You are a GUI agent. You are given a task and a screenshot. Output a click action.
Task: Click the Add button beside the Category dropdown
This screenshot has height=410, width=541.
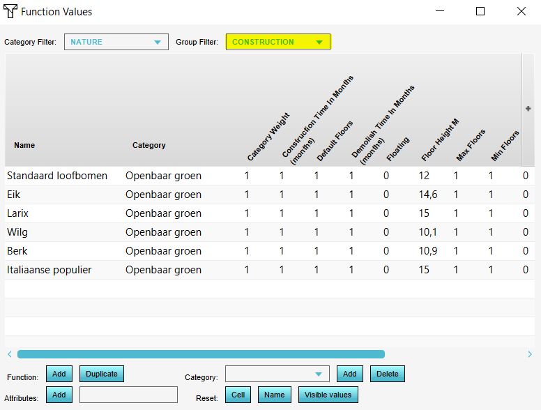coord(349,374)
